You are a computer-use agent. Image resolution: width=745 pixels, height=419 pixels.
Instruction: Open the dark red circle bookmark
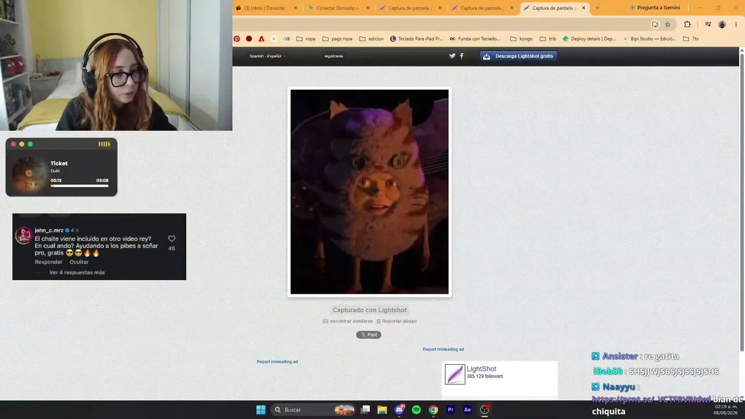coord(249,39)
